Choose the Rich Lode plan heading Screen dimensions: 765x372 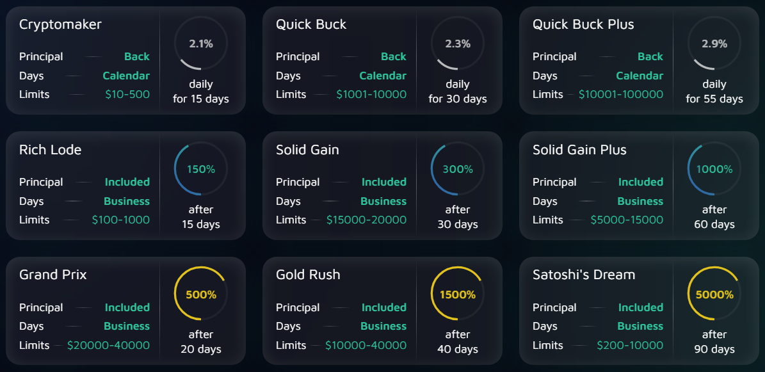point(50,150)
